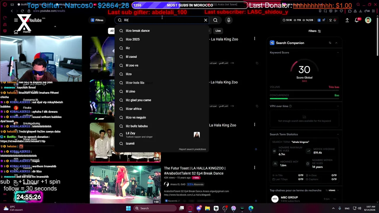Select the "All" filter chip
The width and height of the screenshot is (379, 213).
click(112, 31)
